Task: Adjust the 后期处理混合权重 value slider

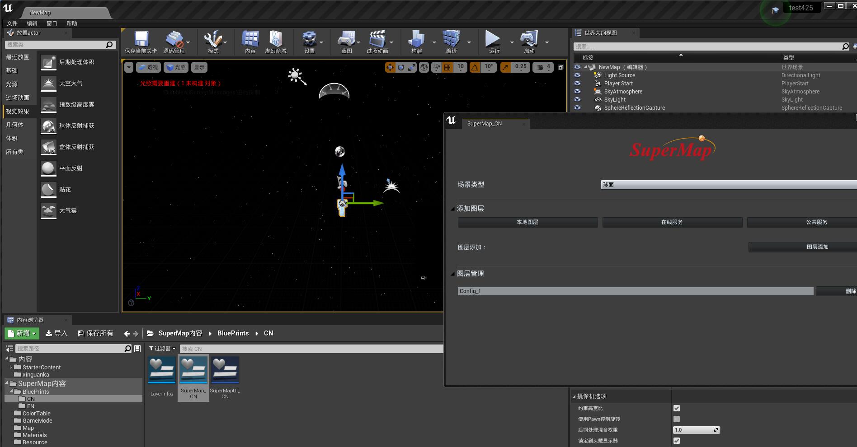Action: tap(696, 430)
